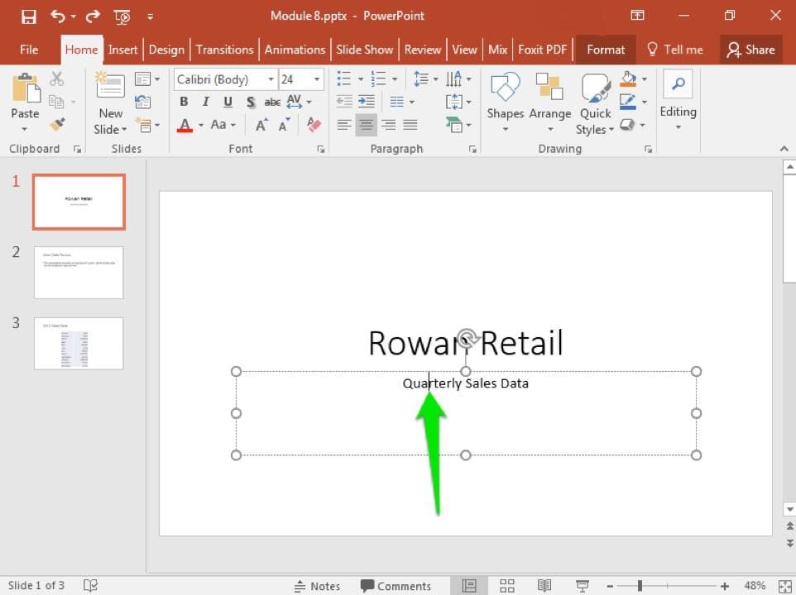Click the Shape Fill paint bucket

(628, 79)
